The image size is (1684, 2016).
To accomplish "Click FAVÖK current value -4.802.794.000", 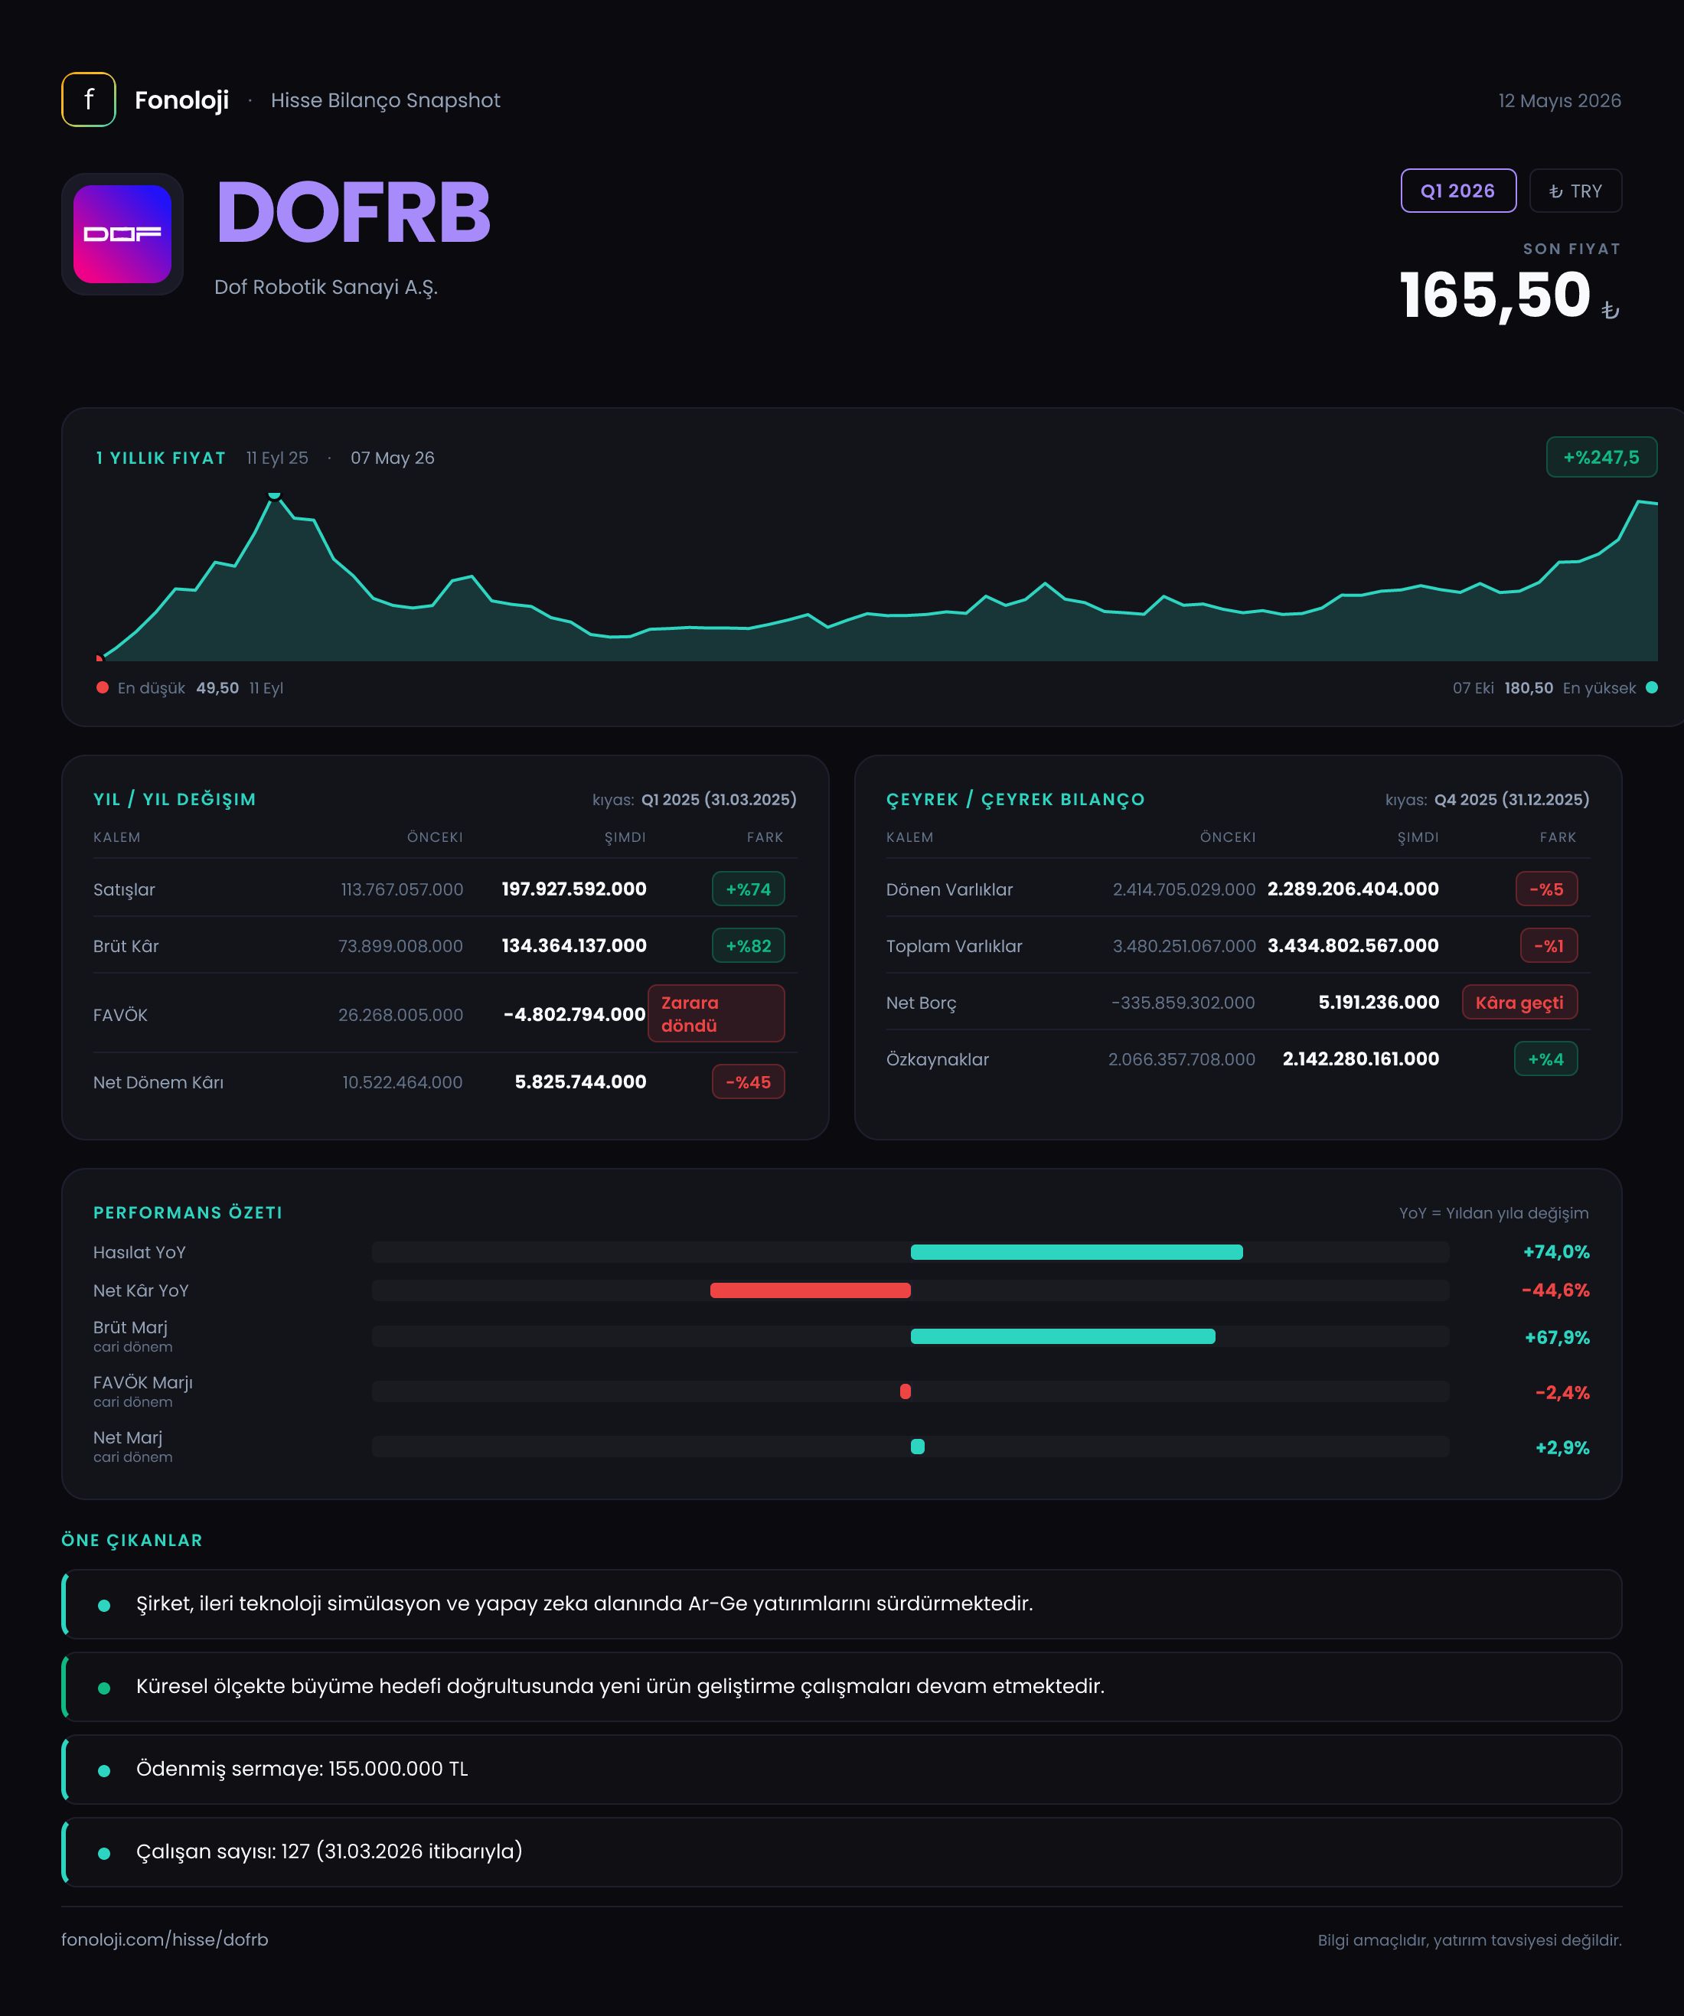I will click(x=574, y=1015).
